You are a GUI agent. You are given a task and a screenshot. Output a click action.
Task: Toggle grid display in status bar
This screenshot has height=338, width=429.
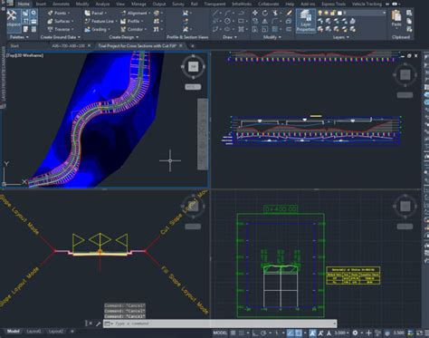233,333
